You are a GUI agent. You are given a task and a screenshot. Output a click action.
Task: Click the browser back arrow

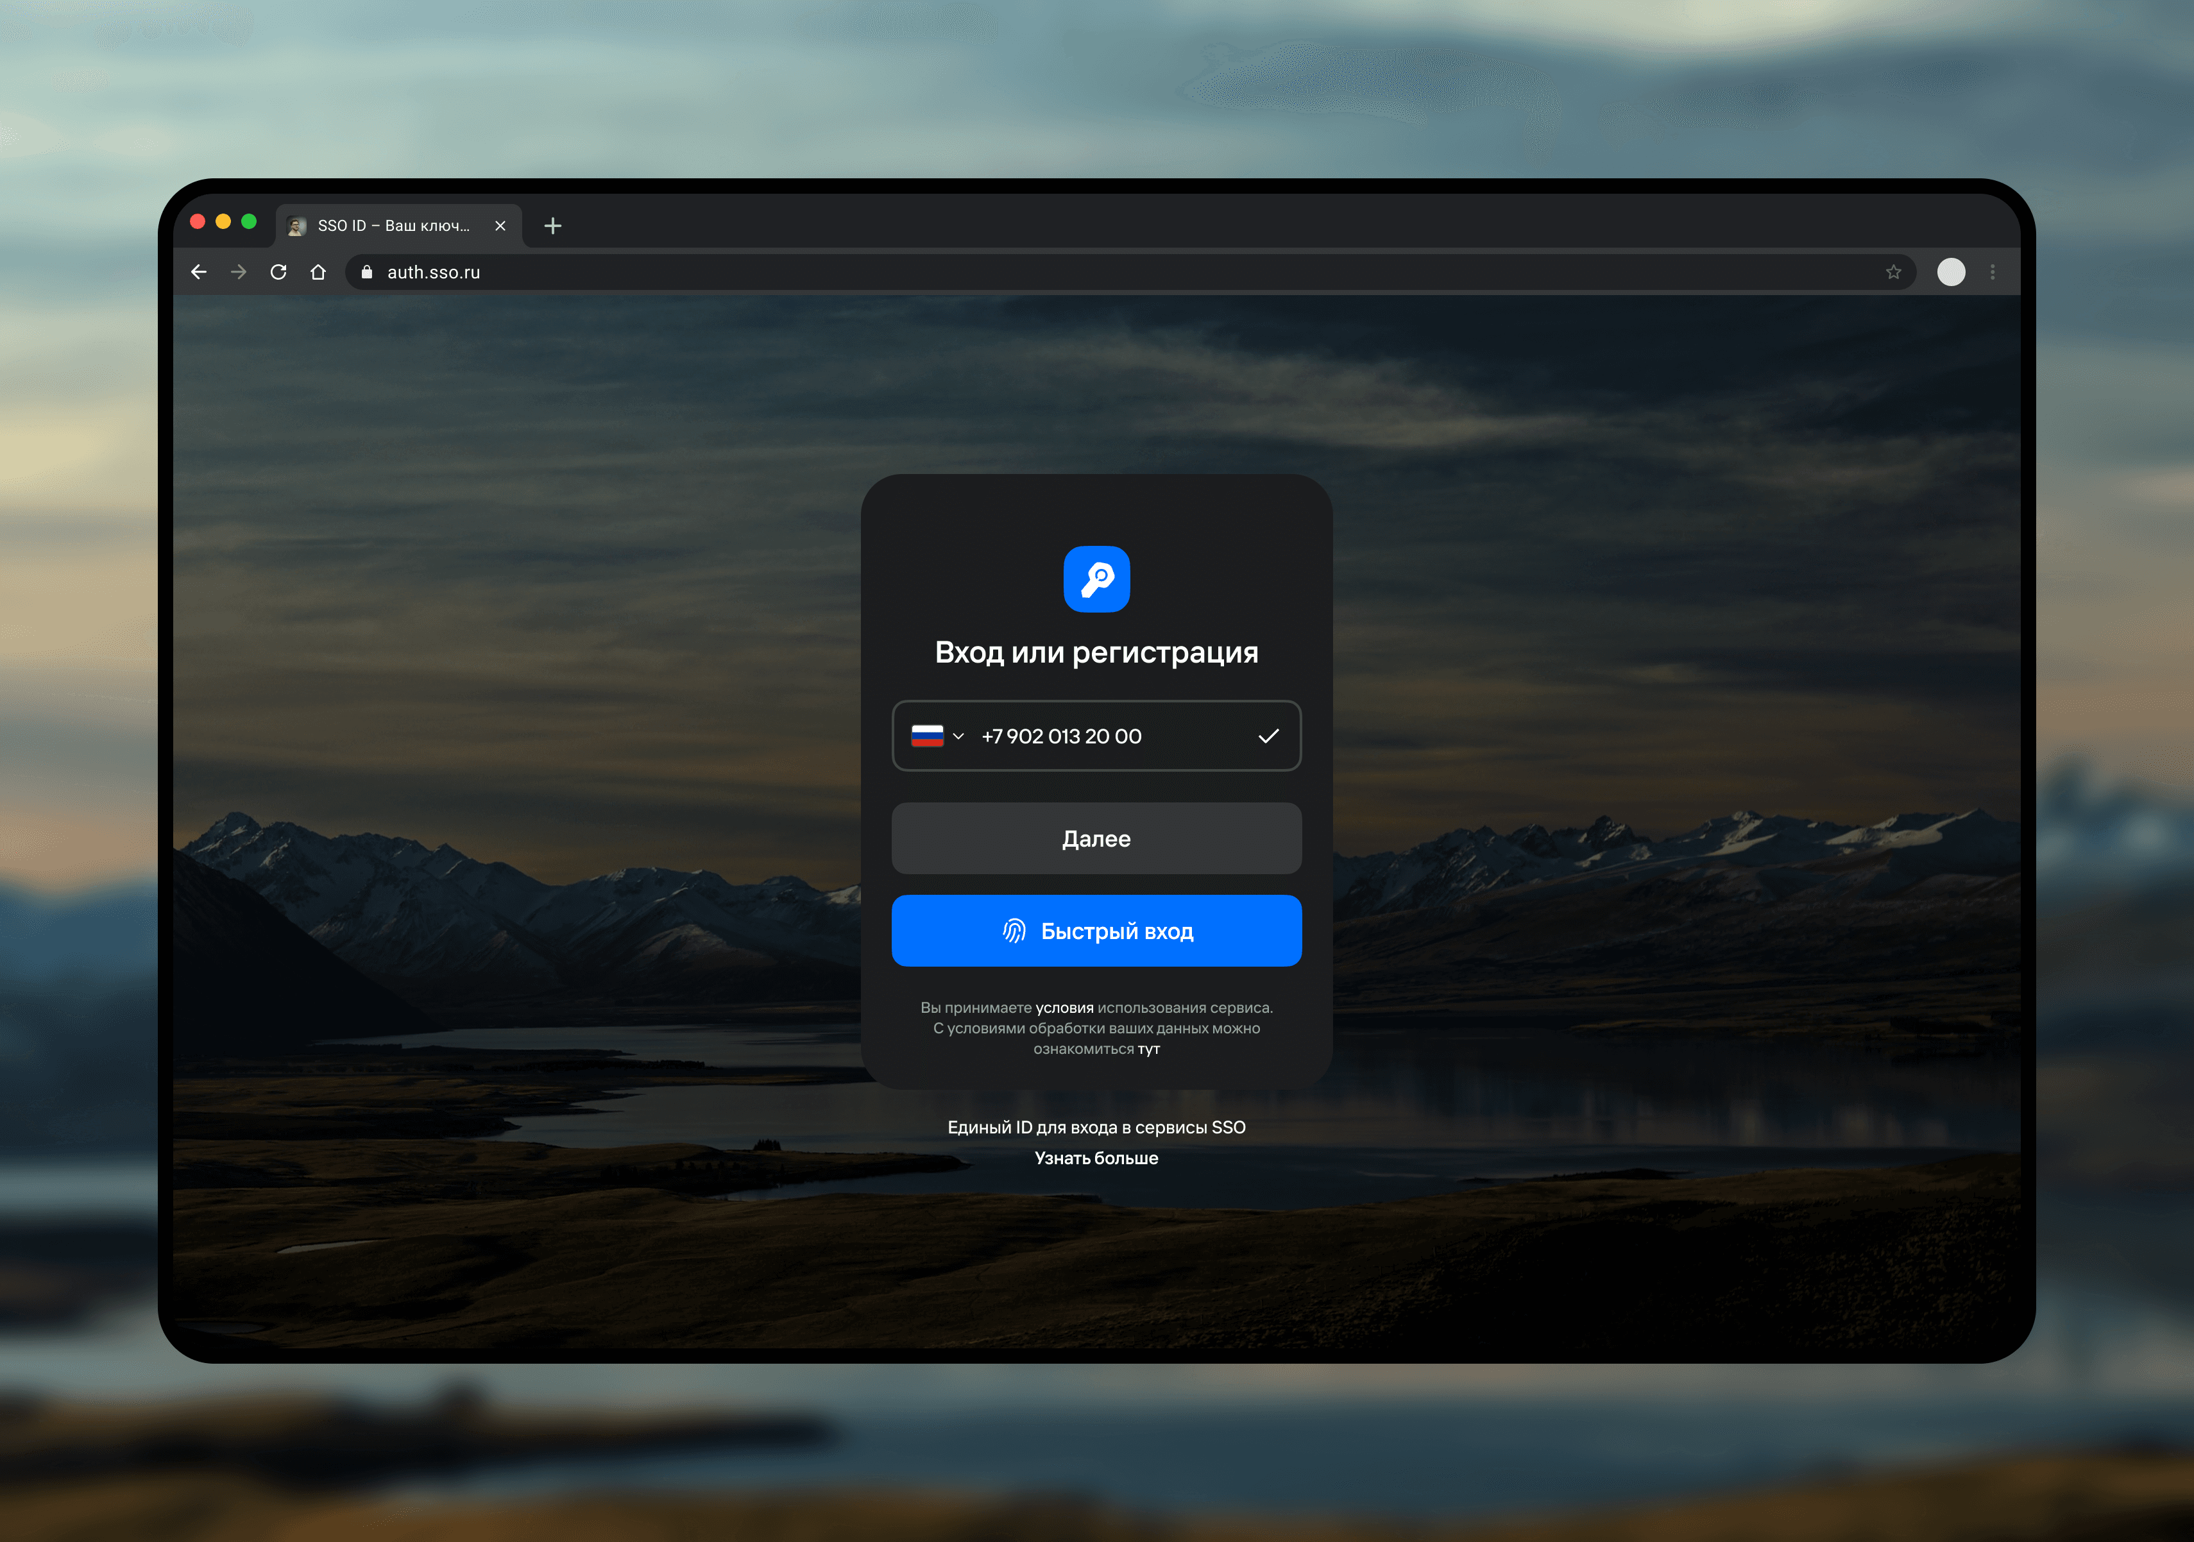pos(199,272)
